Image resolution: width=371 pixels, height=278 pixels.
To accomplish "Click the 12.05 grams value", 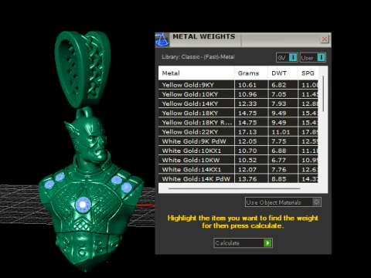I will click(247, 141).
